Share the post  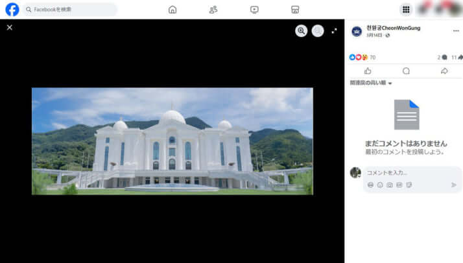444,71
